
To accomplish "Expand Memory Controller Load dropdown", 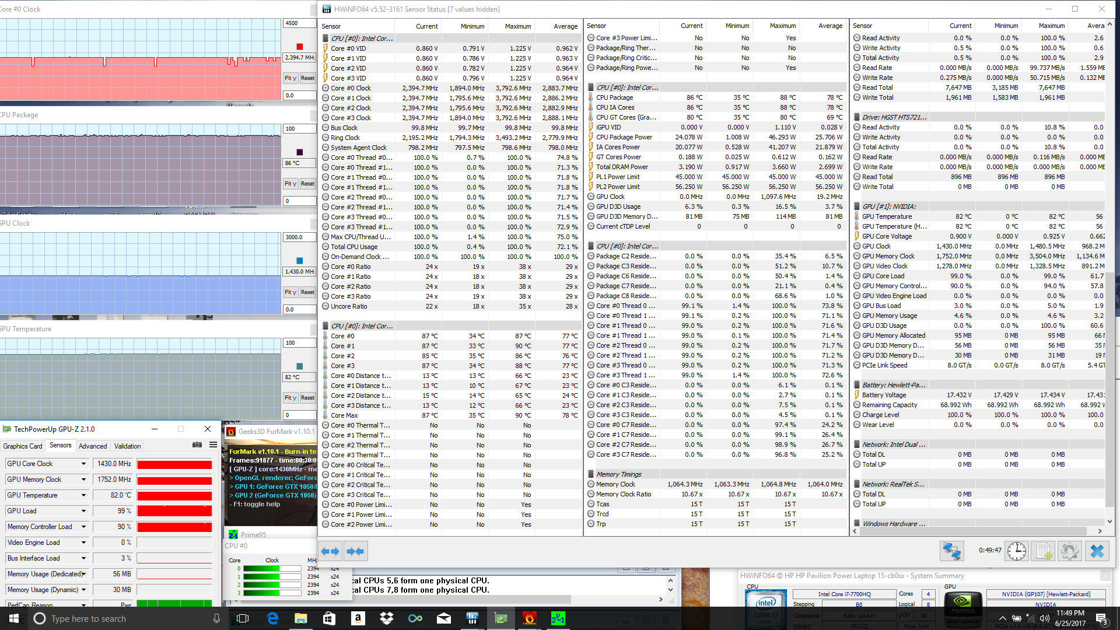I will [83, 527].
